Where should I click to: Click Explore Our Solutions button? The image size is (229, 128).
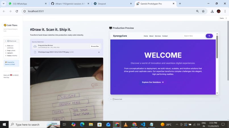[153, 82]
